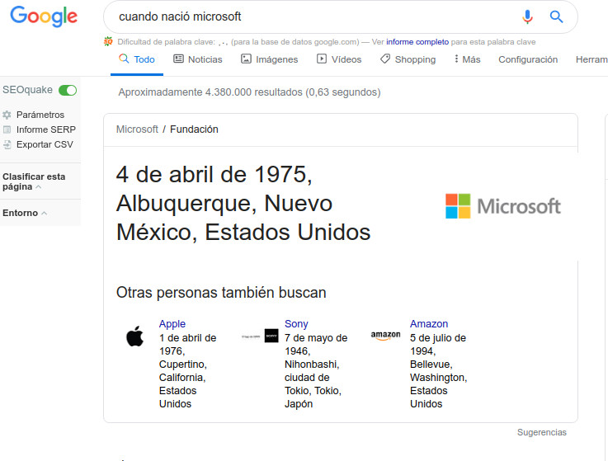Click the Informe SERP list icon
This screenshot has height=461, width=608.
[x=7, y=129]
